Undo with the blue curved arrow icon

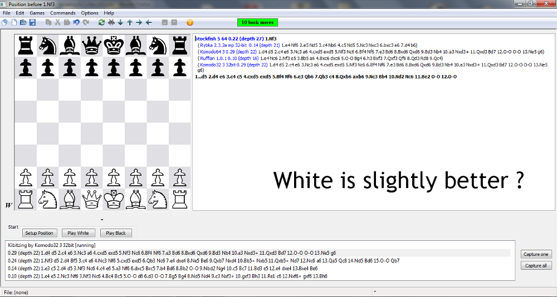(x=76, y=22)
